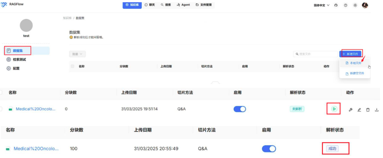Screen dimensions: 383x158
Task: Open the GitHub icon in the header
Action: click(x=336, y=5)
